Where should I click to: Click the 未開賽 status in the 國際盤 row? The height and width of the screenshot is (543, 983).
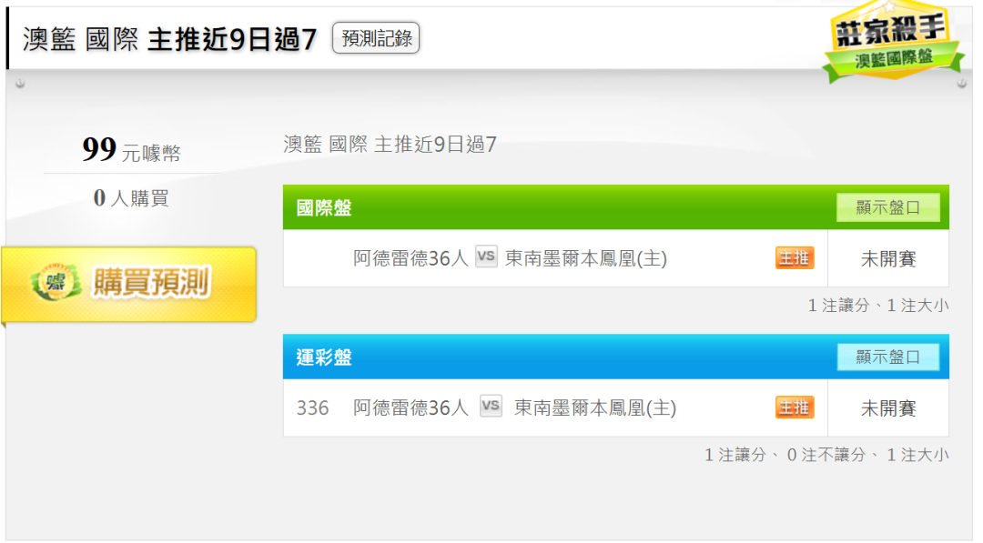(x=888, y=258)
